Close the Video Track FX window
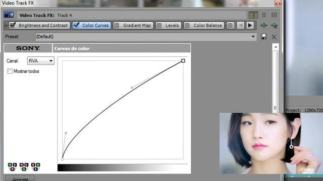 pos(278,3)
